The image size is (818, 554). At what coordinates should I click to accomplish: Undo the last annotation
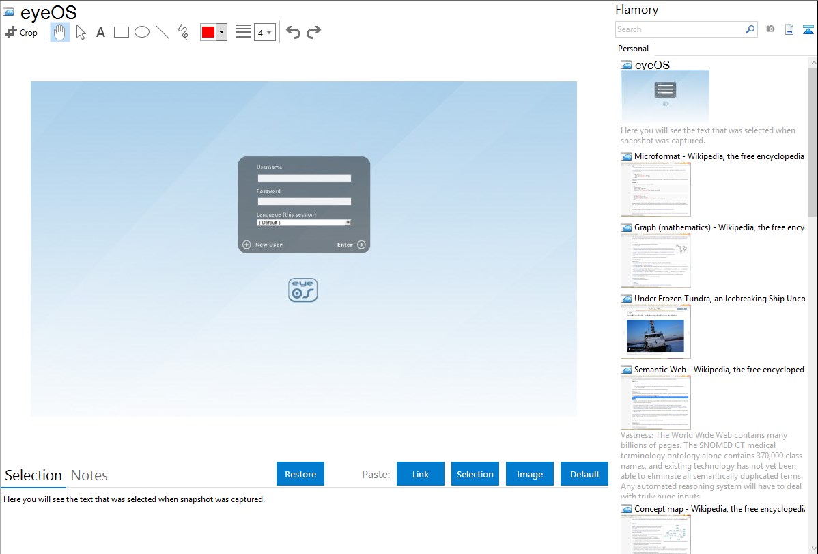pos(293,32)
